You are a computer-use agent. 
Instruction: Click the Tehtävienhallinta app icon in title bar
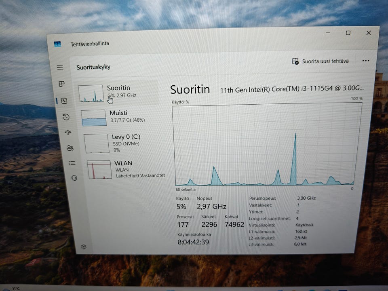[57, 44]
